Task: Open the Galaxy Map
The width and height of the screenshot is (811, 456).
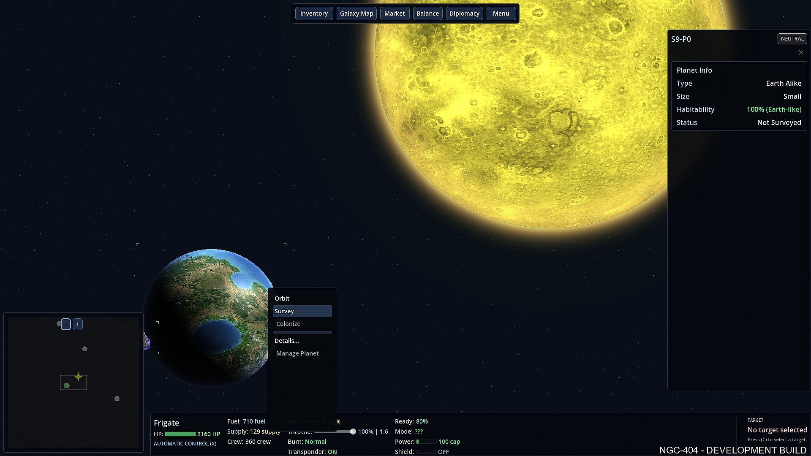Action: point(357,14)
